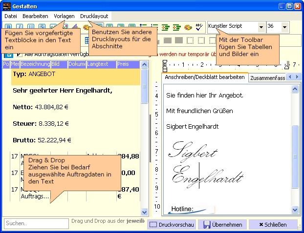Click the center alignment icon
The image size is (304, 233).
point(109,27)
